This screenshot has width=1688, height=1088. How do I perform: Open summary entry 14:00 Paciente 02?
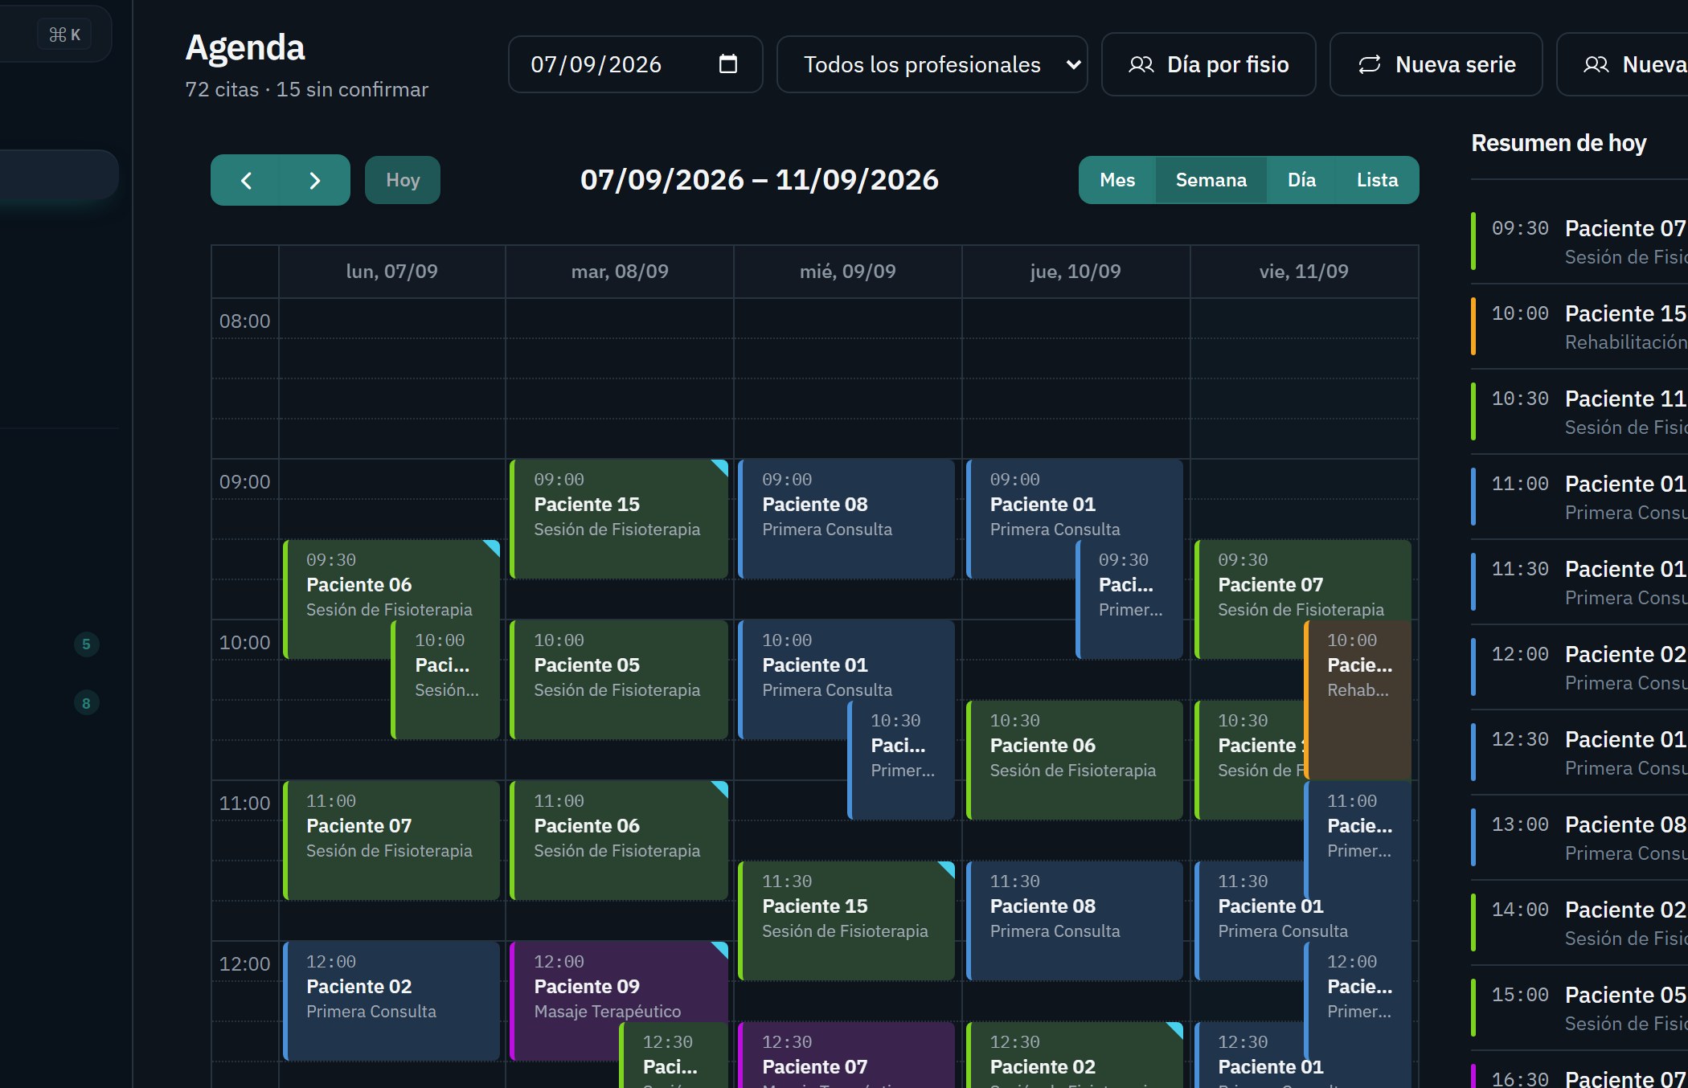(x=1579, y=922)
